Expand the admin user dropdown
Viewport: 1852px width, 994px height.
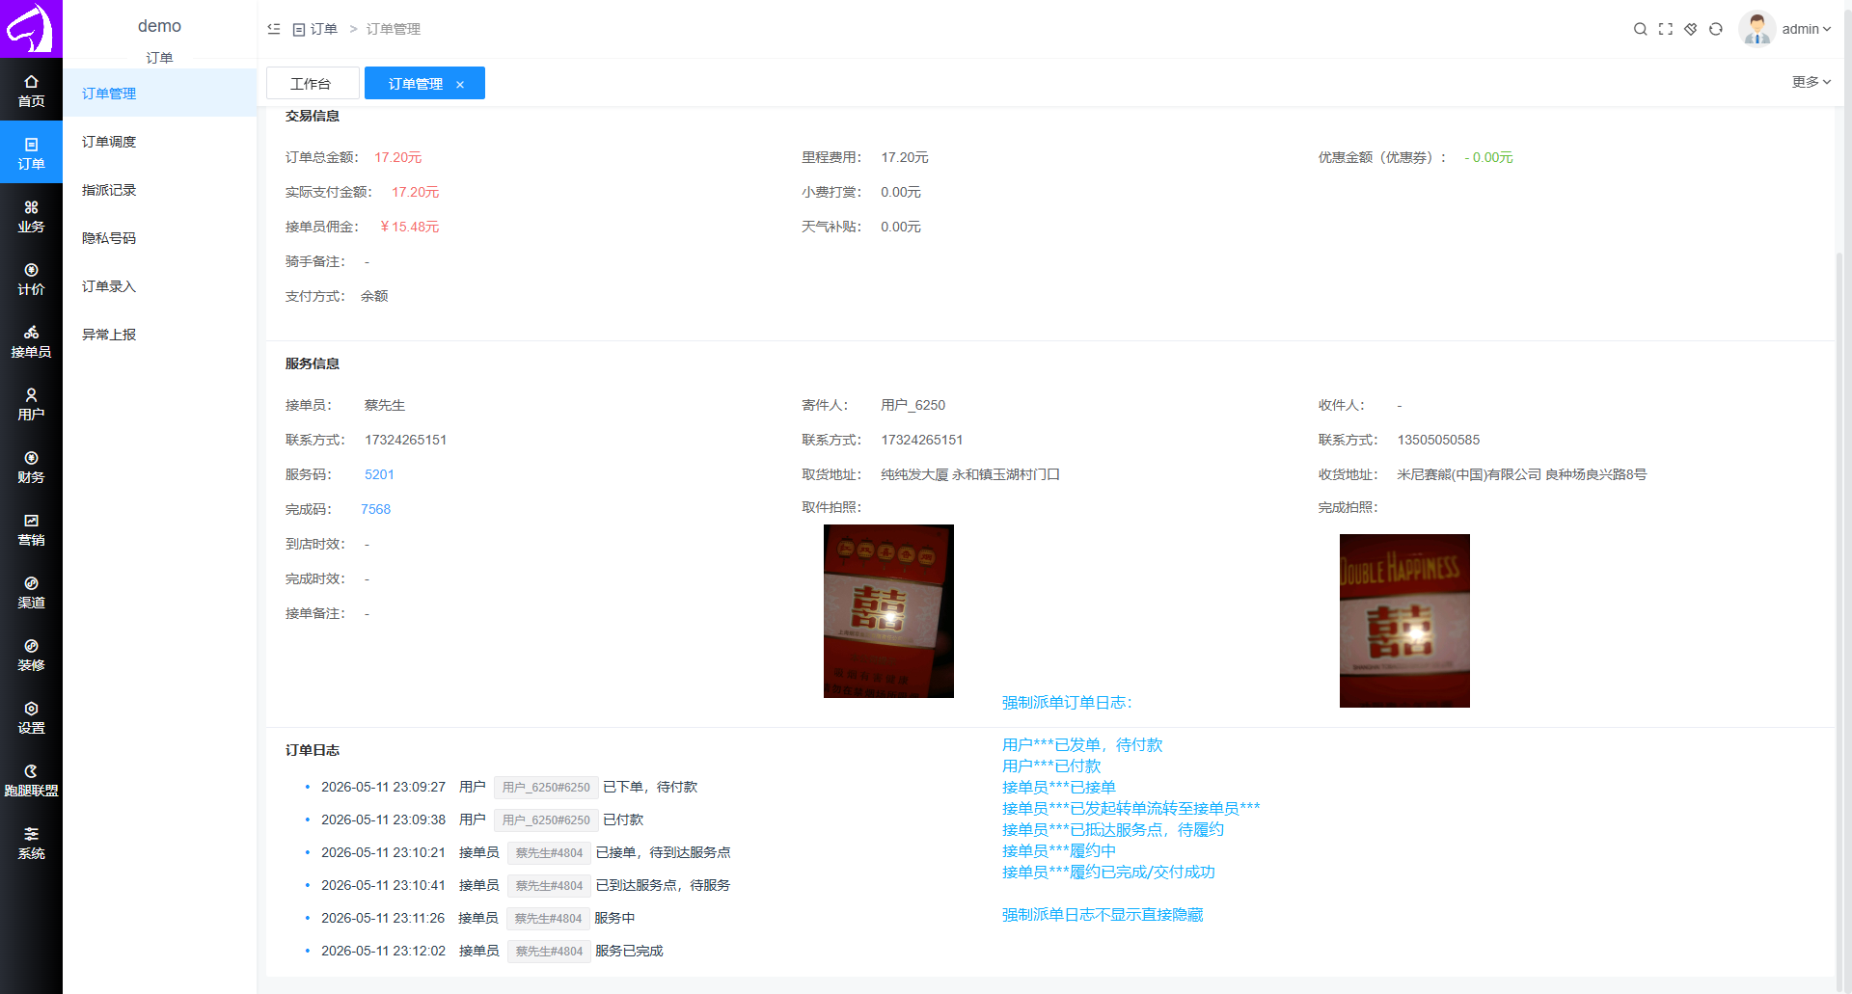(1786, 29)
